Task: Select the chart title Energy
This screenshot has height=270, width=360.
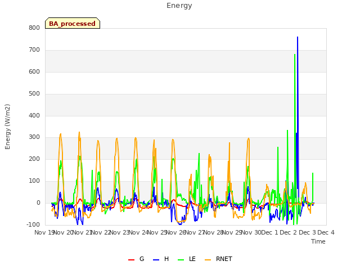Action: [x=179, y=6]
